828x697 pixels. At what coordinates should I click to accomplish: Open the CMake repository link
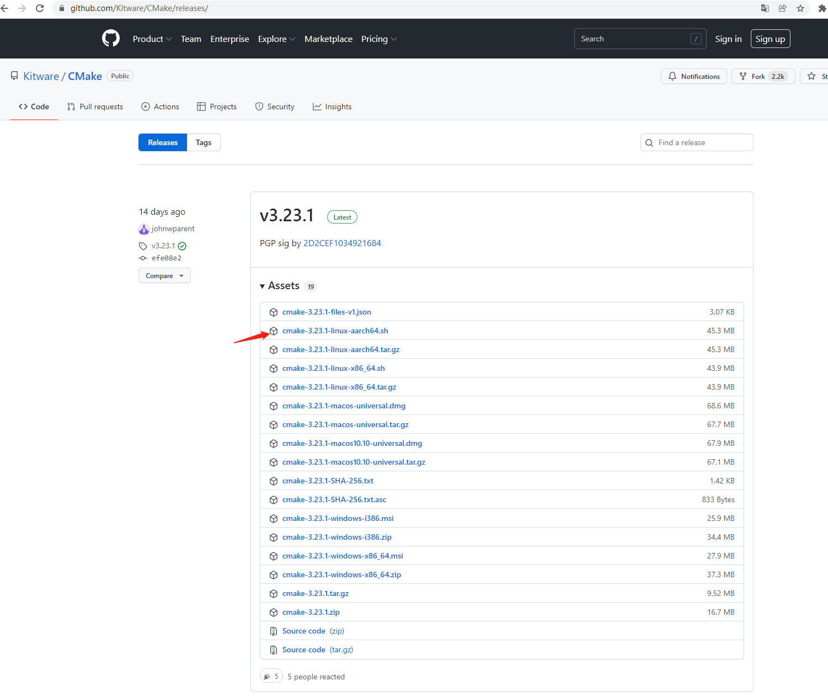pyautogui.click(x=85, y=76)
